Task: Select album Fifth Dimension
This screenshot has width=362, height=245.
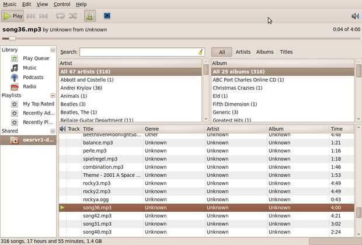Action: click(283, 104)
